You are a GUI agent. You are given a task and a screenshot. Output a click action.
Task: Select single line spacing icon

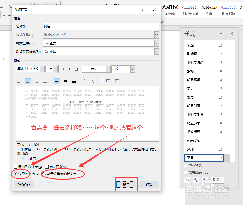(x=57, y=81)
